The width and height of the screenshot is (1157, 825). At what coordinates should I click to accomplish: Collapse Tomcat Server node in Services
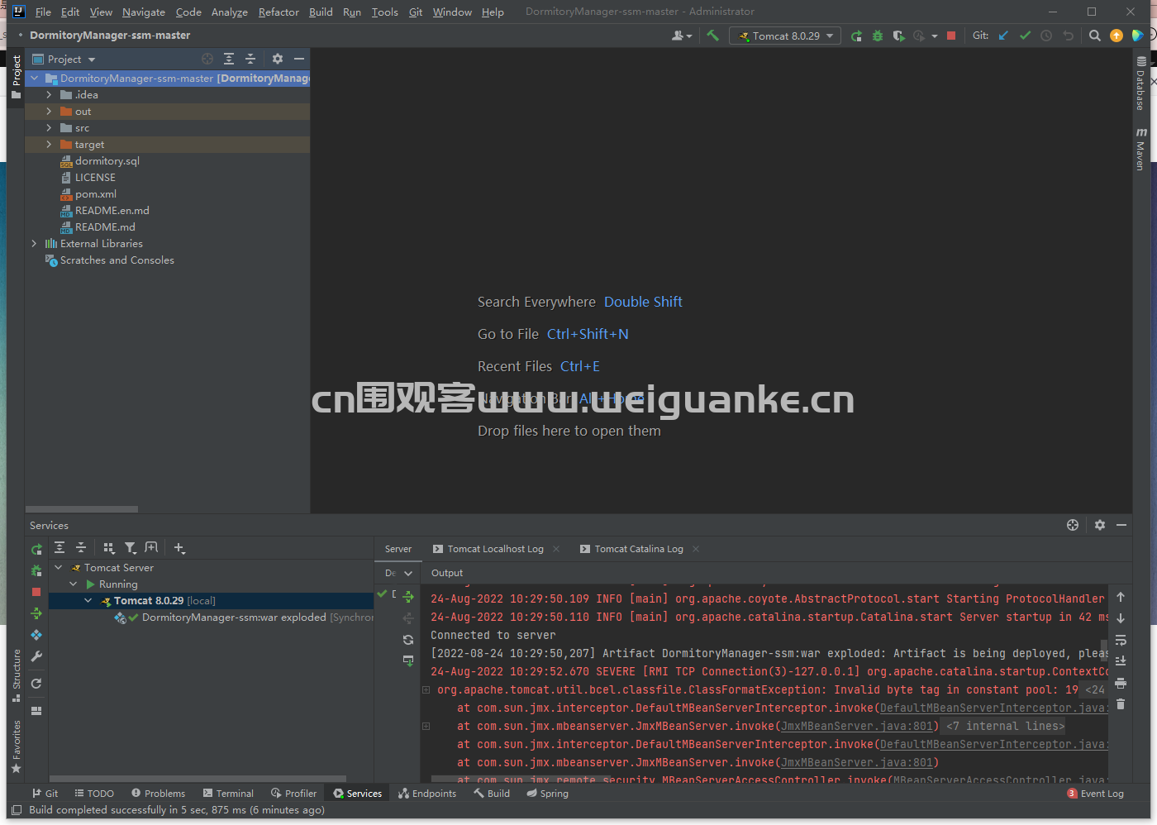59,568
